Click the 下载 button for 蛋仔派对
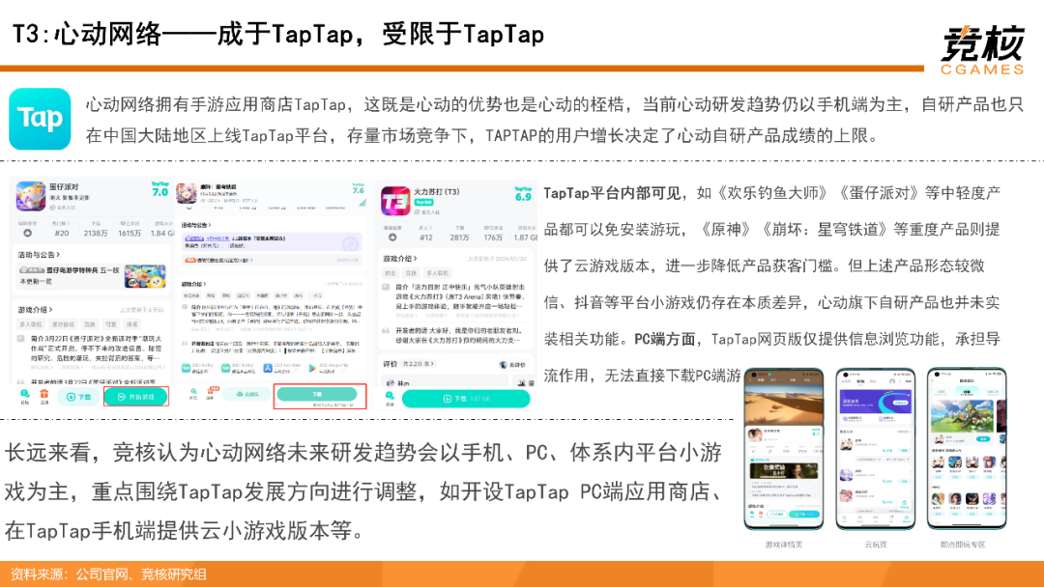This screenshot has width=1044, height=587. [78, 397]
